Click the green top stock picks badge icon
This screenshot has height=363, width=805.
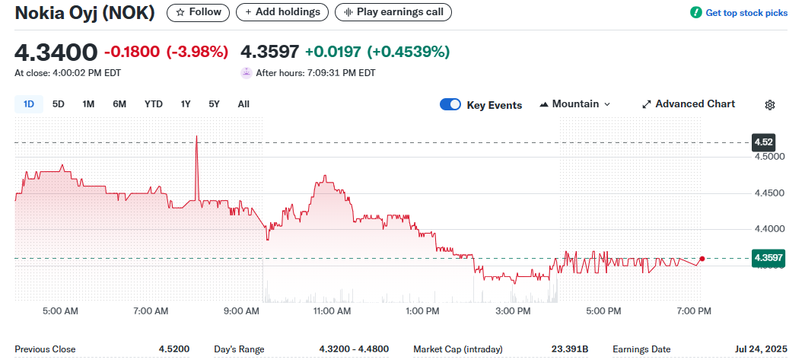click(695, 12)
